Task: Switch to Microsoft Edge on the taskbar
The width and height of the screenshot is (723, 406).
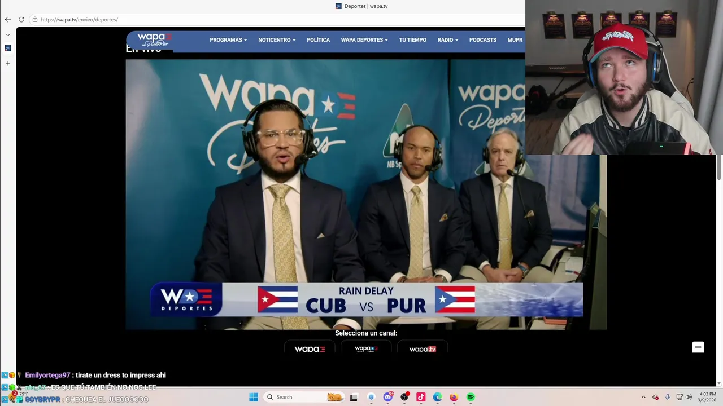Action: (x=437, y=397)
